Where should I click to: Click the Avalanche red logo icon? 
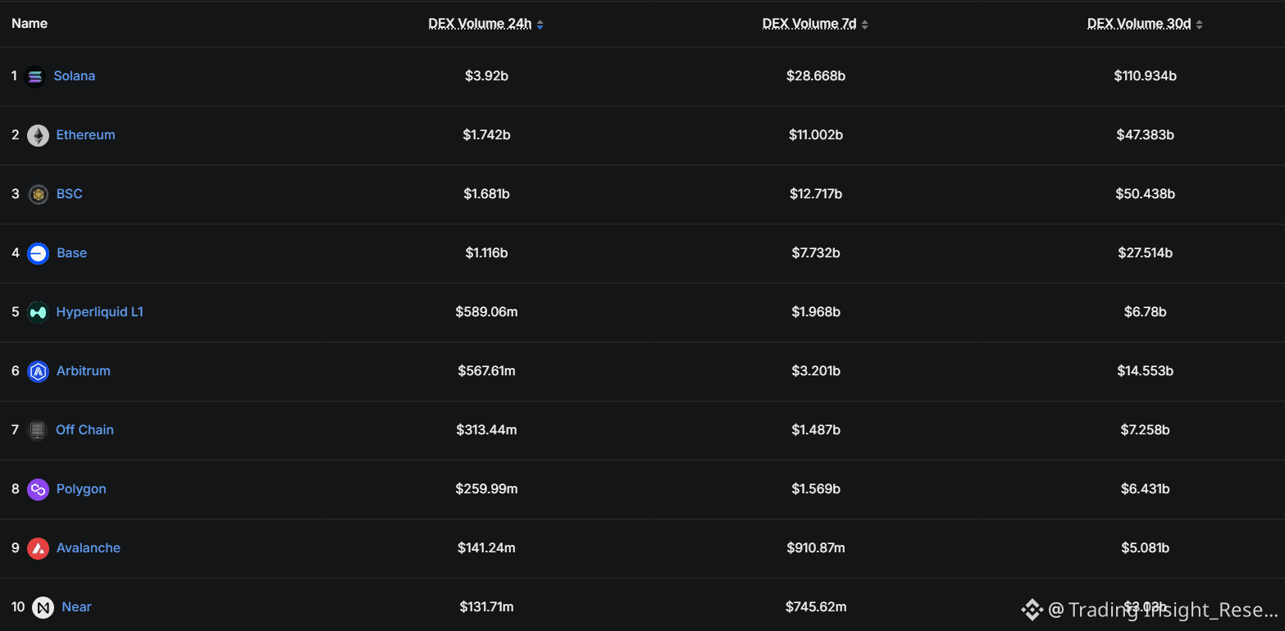tap(38, 548)
